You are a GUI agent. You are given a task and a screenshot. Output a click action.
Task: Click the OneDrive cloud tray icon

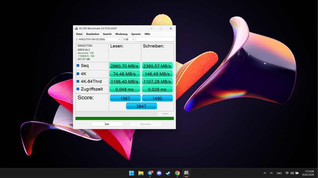[x=271, y=173]
